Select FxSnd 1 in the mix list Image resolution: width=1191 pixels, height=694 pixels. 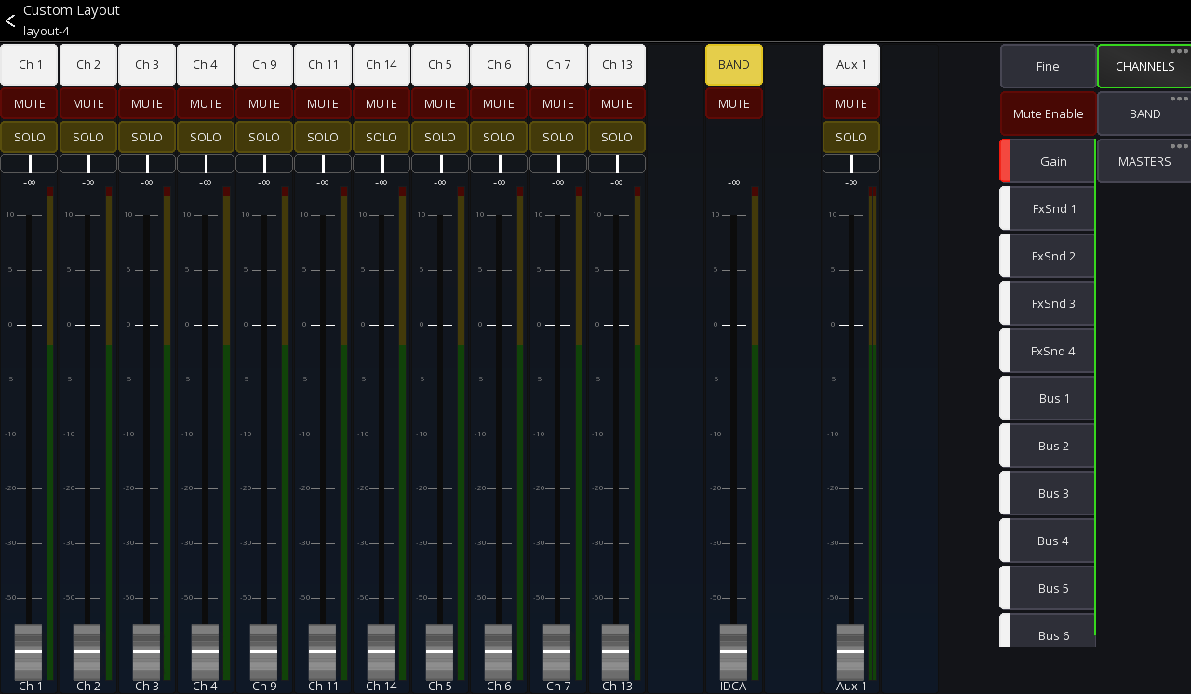[x=1048, y=208]
